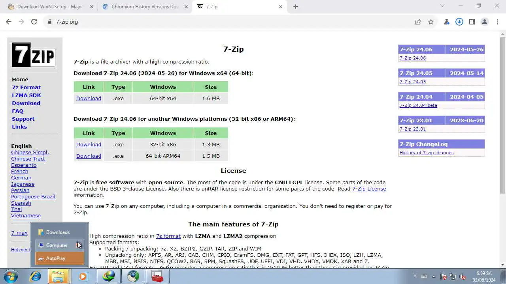The image size is (506, 284).
Task: Open the FAQ page
Action: (x=18, y=111)
